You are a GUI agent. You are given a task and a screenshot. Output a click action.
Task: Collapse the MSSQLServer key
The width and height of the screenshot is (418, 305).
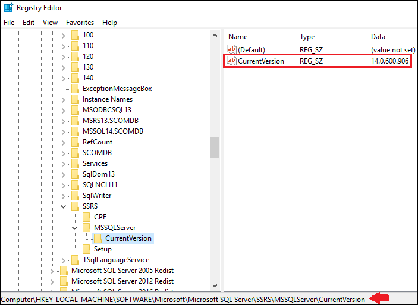(75, 228)
